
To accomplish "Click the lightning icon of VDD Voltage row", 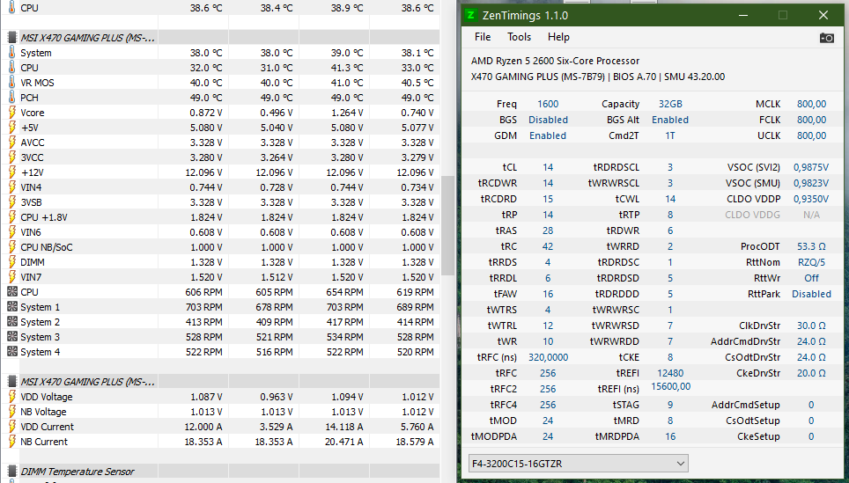I will tap(12, 397).
